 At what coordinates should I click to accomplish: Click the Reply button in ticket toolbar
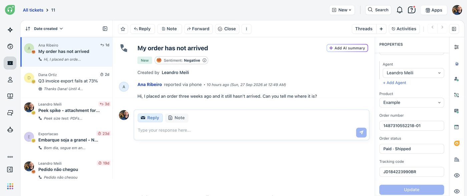(x=142, y=29)
